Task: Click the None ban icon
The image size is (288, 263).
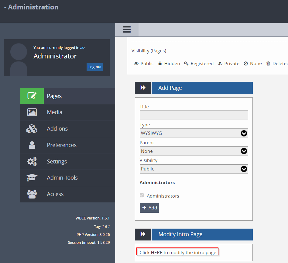Action: (246, 64)
